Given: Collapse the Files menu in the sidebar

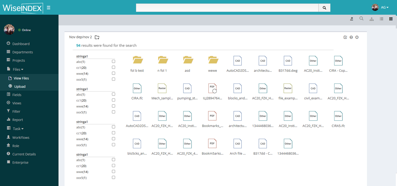Looking at the screenshot, I should (18, 69).
